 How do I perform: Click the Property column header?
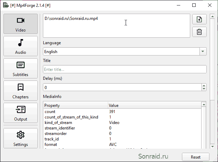(x=76, y=105)
